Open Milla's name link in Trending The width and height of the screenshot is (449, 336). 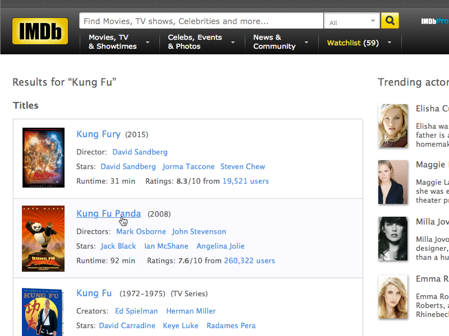432,222
